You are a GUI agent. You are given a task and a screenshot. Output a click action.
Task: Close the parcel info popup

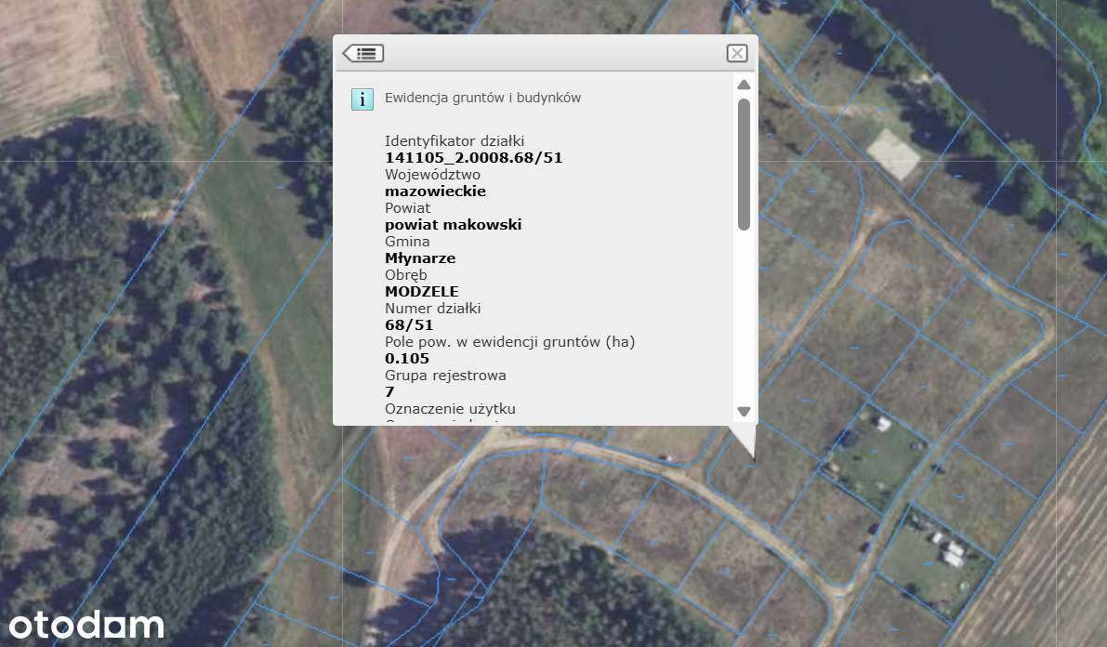pos(736,53)
